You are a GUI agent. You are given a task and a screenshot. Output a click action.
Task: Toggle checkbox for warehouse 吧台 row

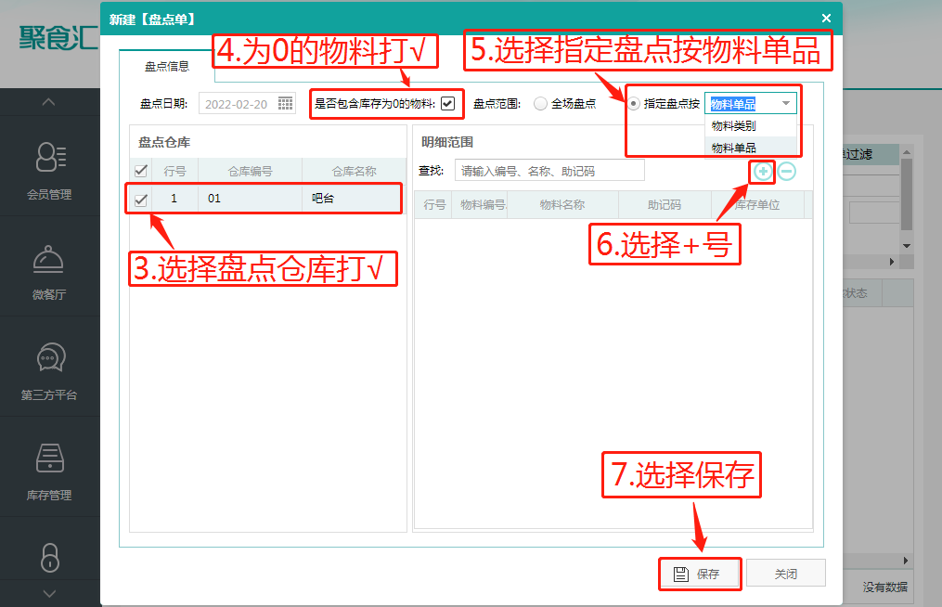pyautogui.click(x=141, y=200)
